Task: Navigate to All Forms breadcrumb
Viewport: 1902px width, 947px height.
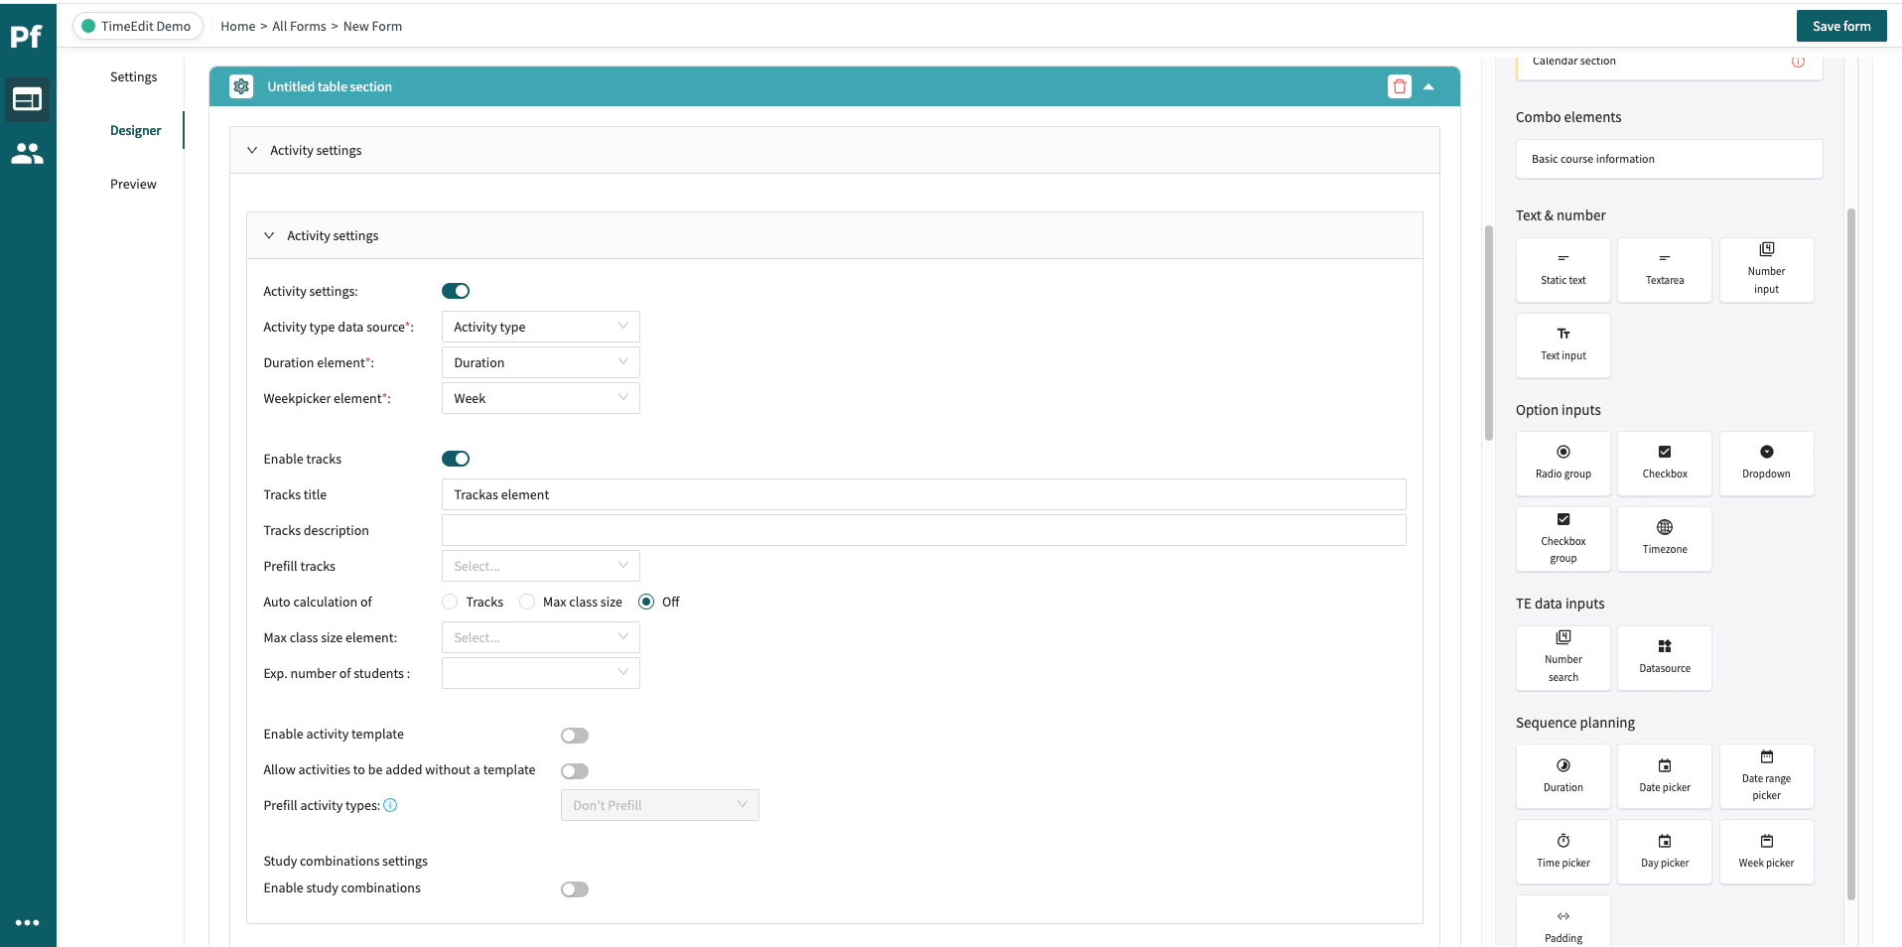Action: coord(299,26)
